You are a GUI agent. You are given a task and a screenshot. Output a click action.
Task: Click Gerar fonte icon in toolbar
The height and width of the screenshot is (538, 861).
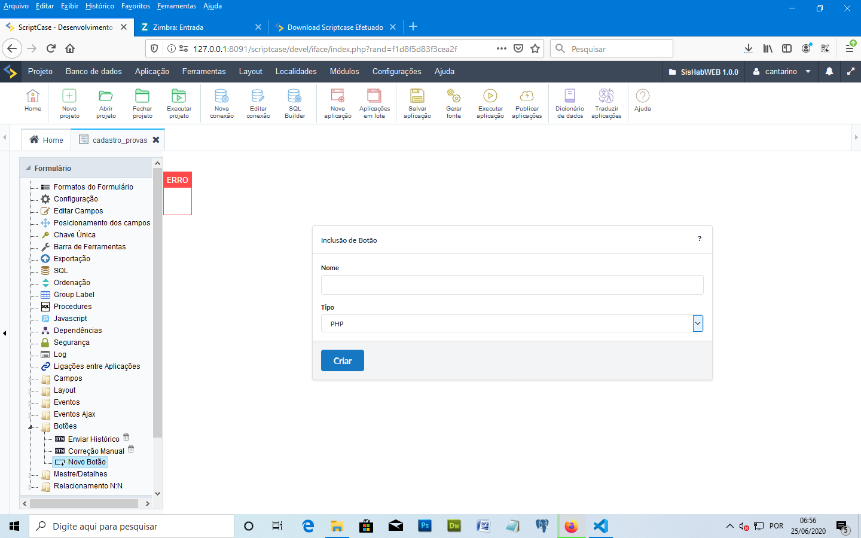pos(453,103)
